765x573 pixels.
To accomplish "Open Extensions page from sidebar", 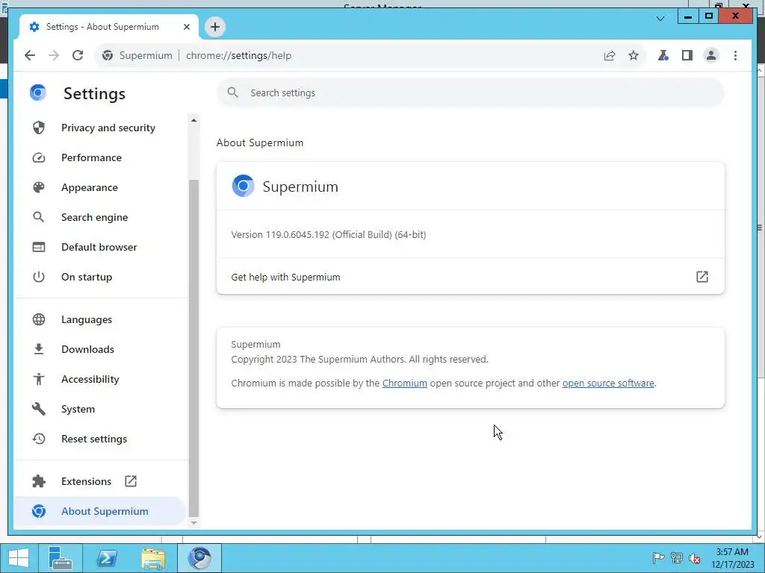I will click(x=100, y=481).
